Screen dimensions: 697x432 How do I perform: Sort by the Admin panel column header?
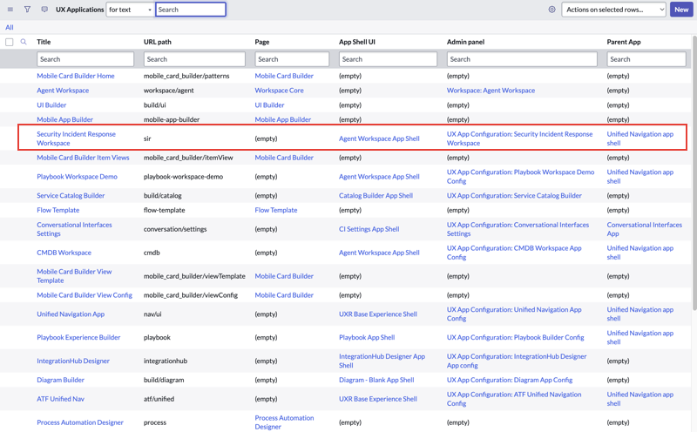465,42
